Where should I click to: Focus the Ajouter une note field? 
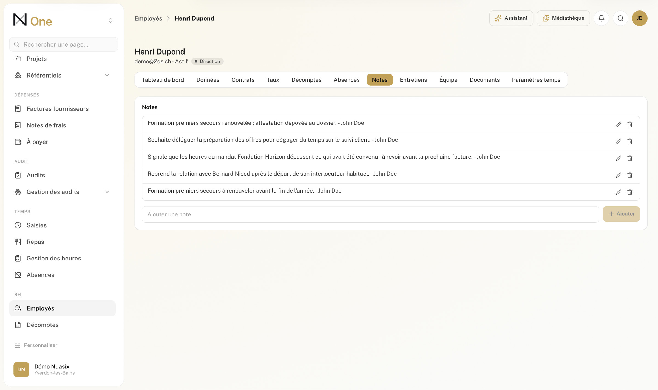(x=370, y=214)
